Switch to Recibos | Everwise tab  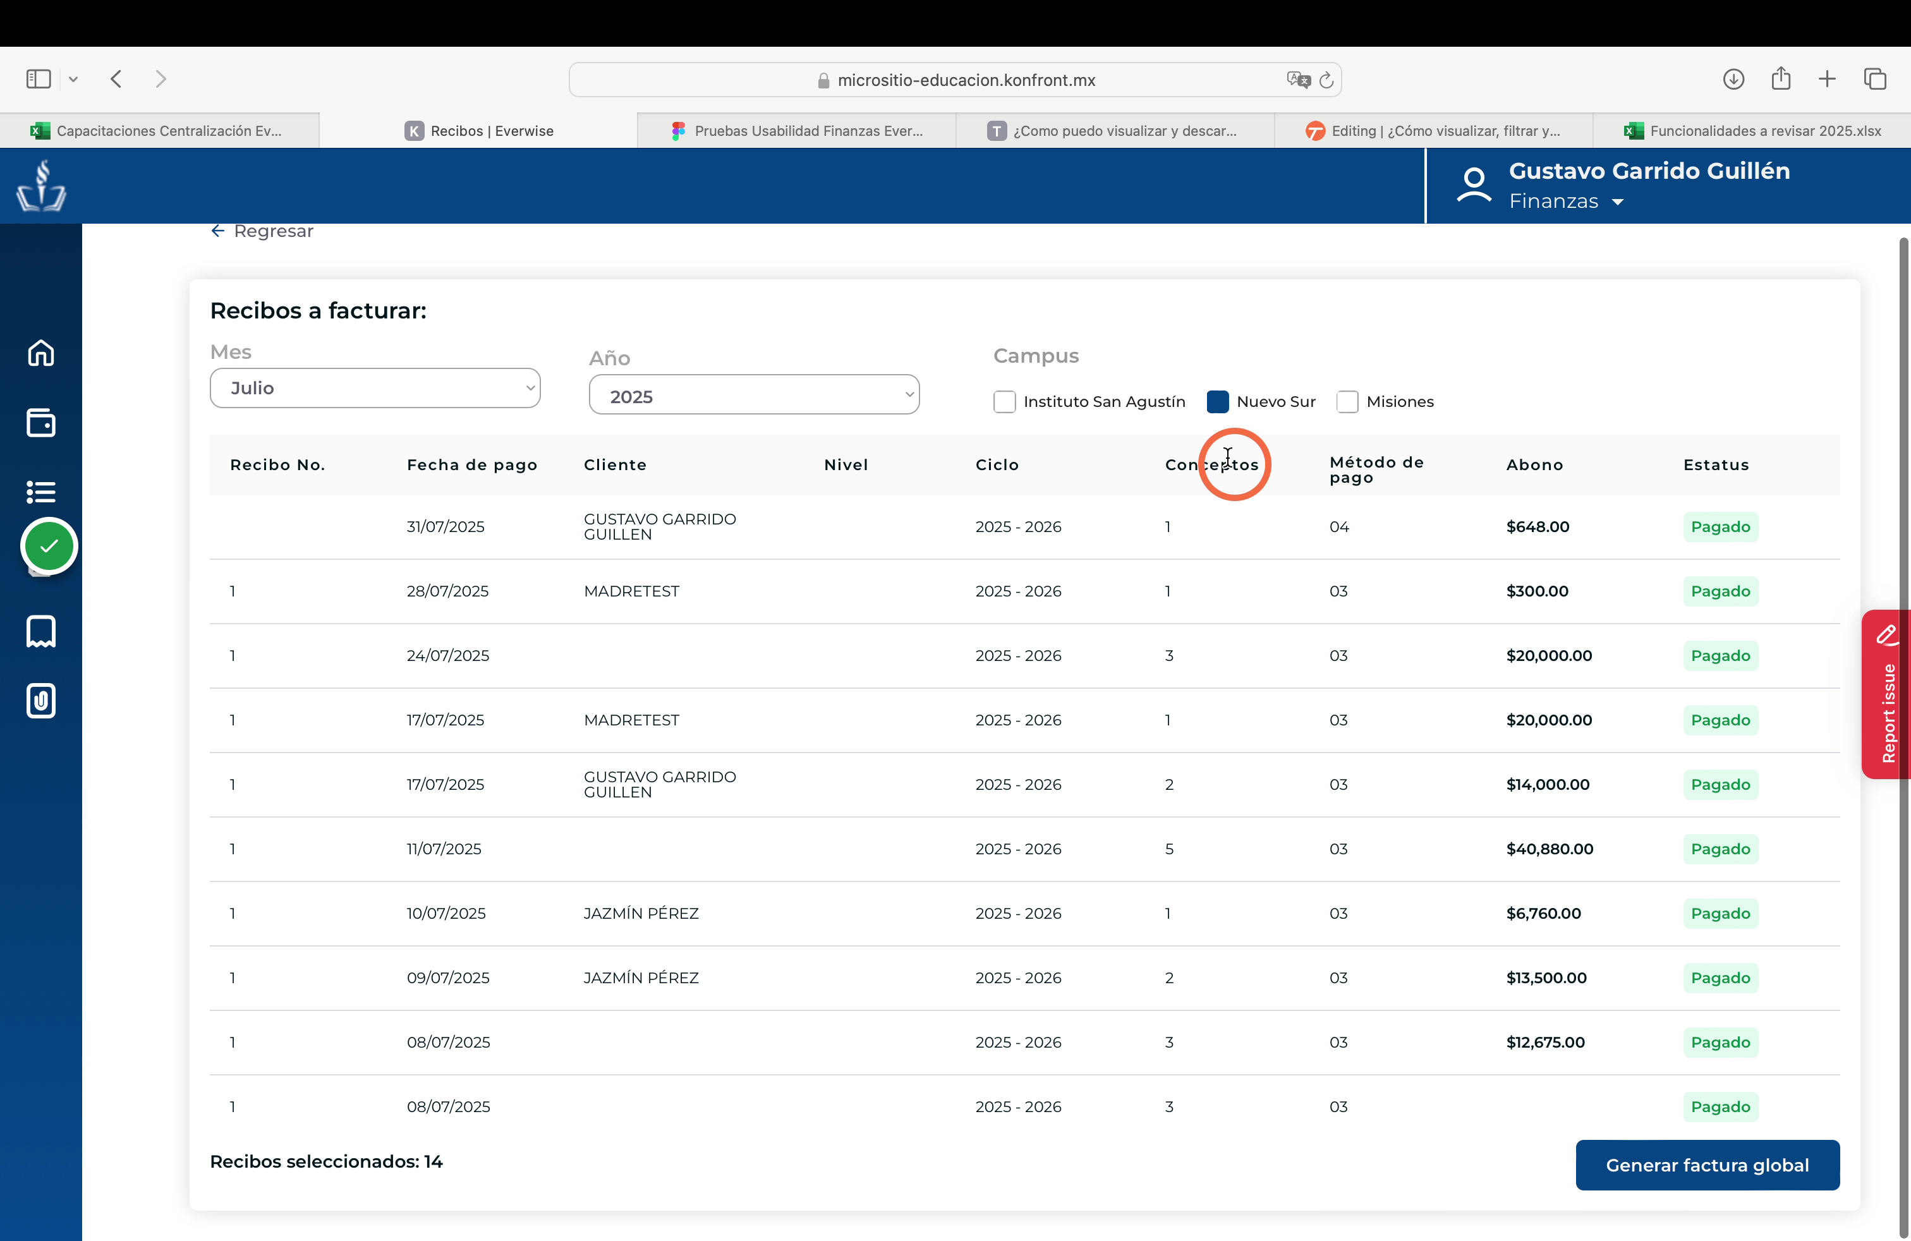point(478,131)
